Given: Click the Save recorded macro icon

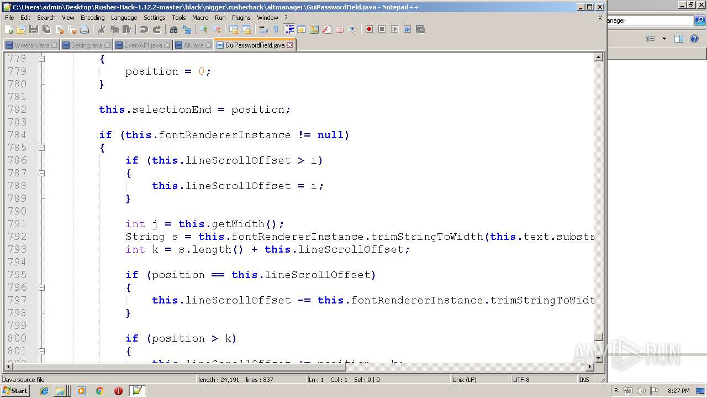Looking at the screenshot, I should pos(420,29).
